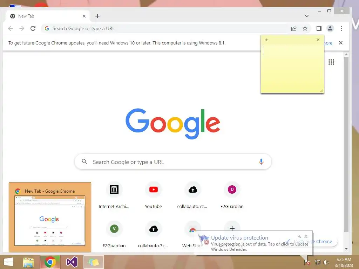Click the vertical page scrollbar
The width and height of the screenshot is (359, 269).
(x=346, y=144)
